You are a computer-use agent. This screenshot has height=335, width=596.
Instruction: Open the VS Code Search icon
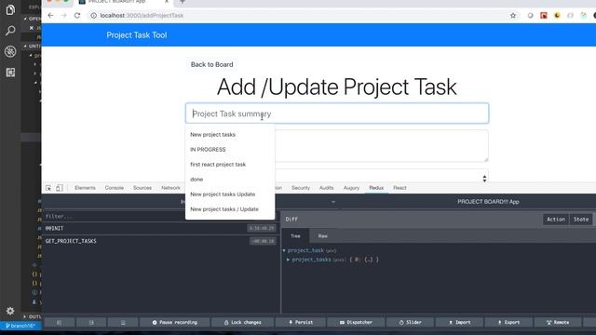coord(10,31)
